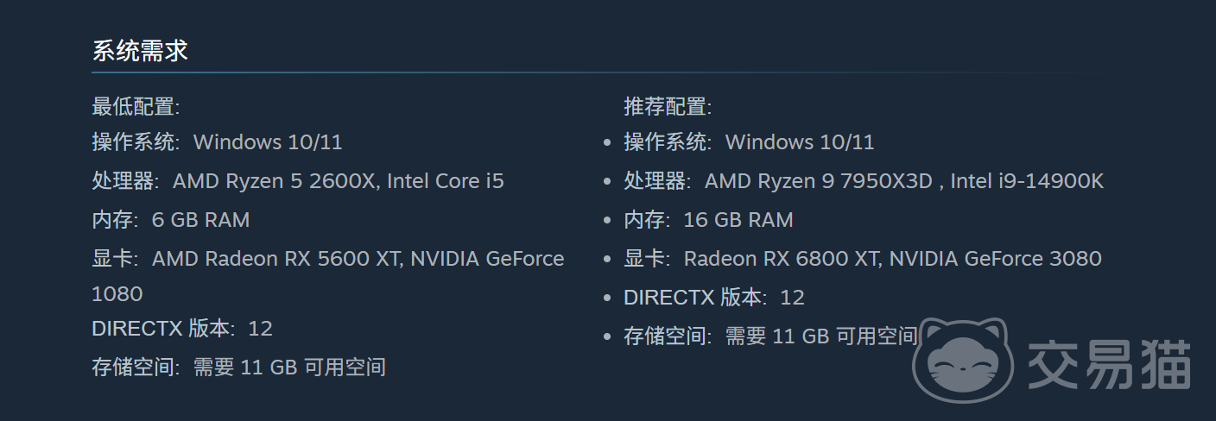Click the 系统需求 section heading

coord(140,51)
